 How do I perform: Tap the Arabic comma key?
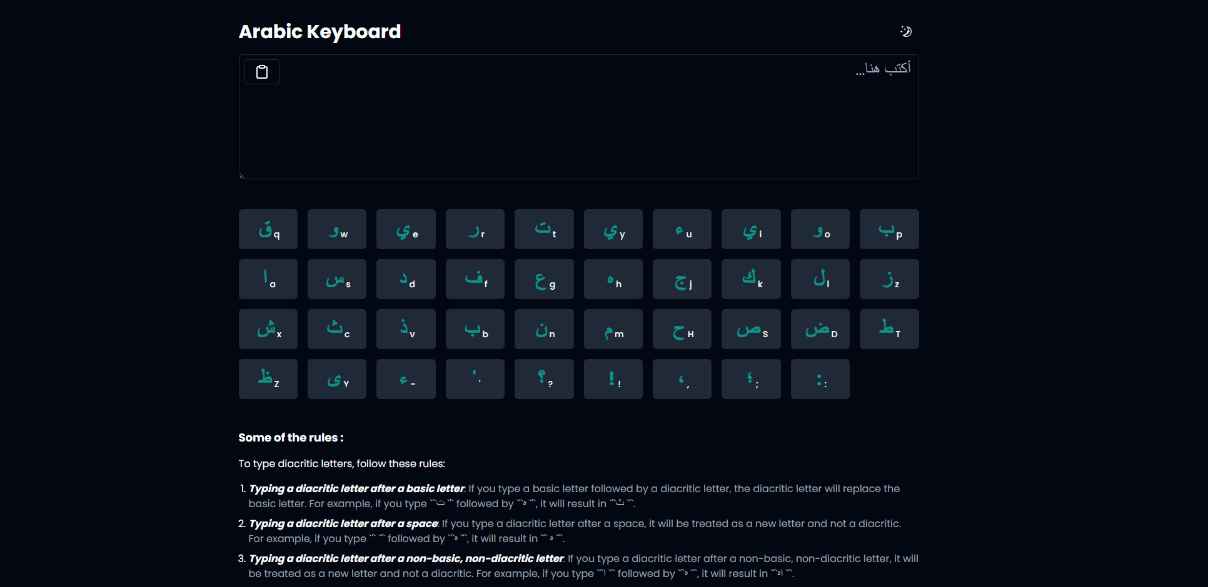coord(682,379)
